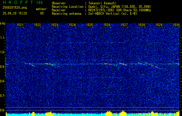Screen dimensions: 182x116
Task: Click the Observer label
Action: [x=59, y=3]
